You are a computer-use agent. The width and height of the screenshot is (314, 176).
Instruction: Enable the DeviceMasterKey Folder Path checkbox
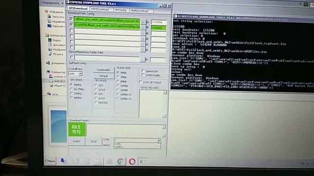click(72, 57)
